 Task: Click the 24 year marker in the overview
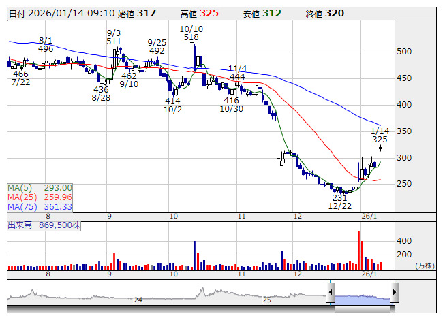click(138, 300)
